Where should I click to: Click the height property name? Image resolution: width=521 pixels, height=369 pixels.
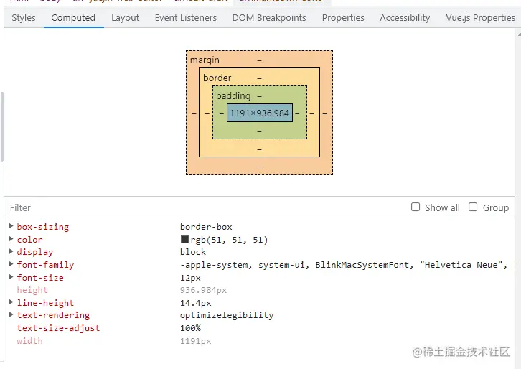pyautogui.click(x=32, y=290)
